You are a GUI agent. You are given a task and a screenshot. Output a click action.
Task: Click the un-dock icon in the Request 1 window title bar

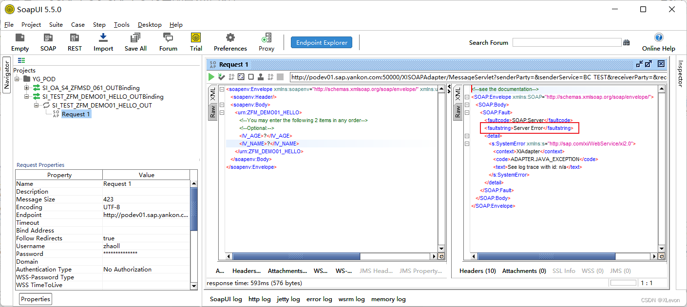point(640,64)
